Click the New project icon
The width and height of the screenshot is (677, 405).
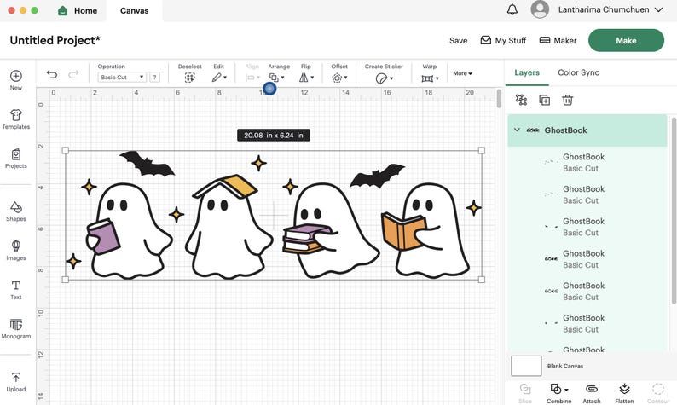[16, 76]
